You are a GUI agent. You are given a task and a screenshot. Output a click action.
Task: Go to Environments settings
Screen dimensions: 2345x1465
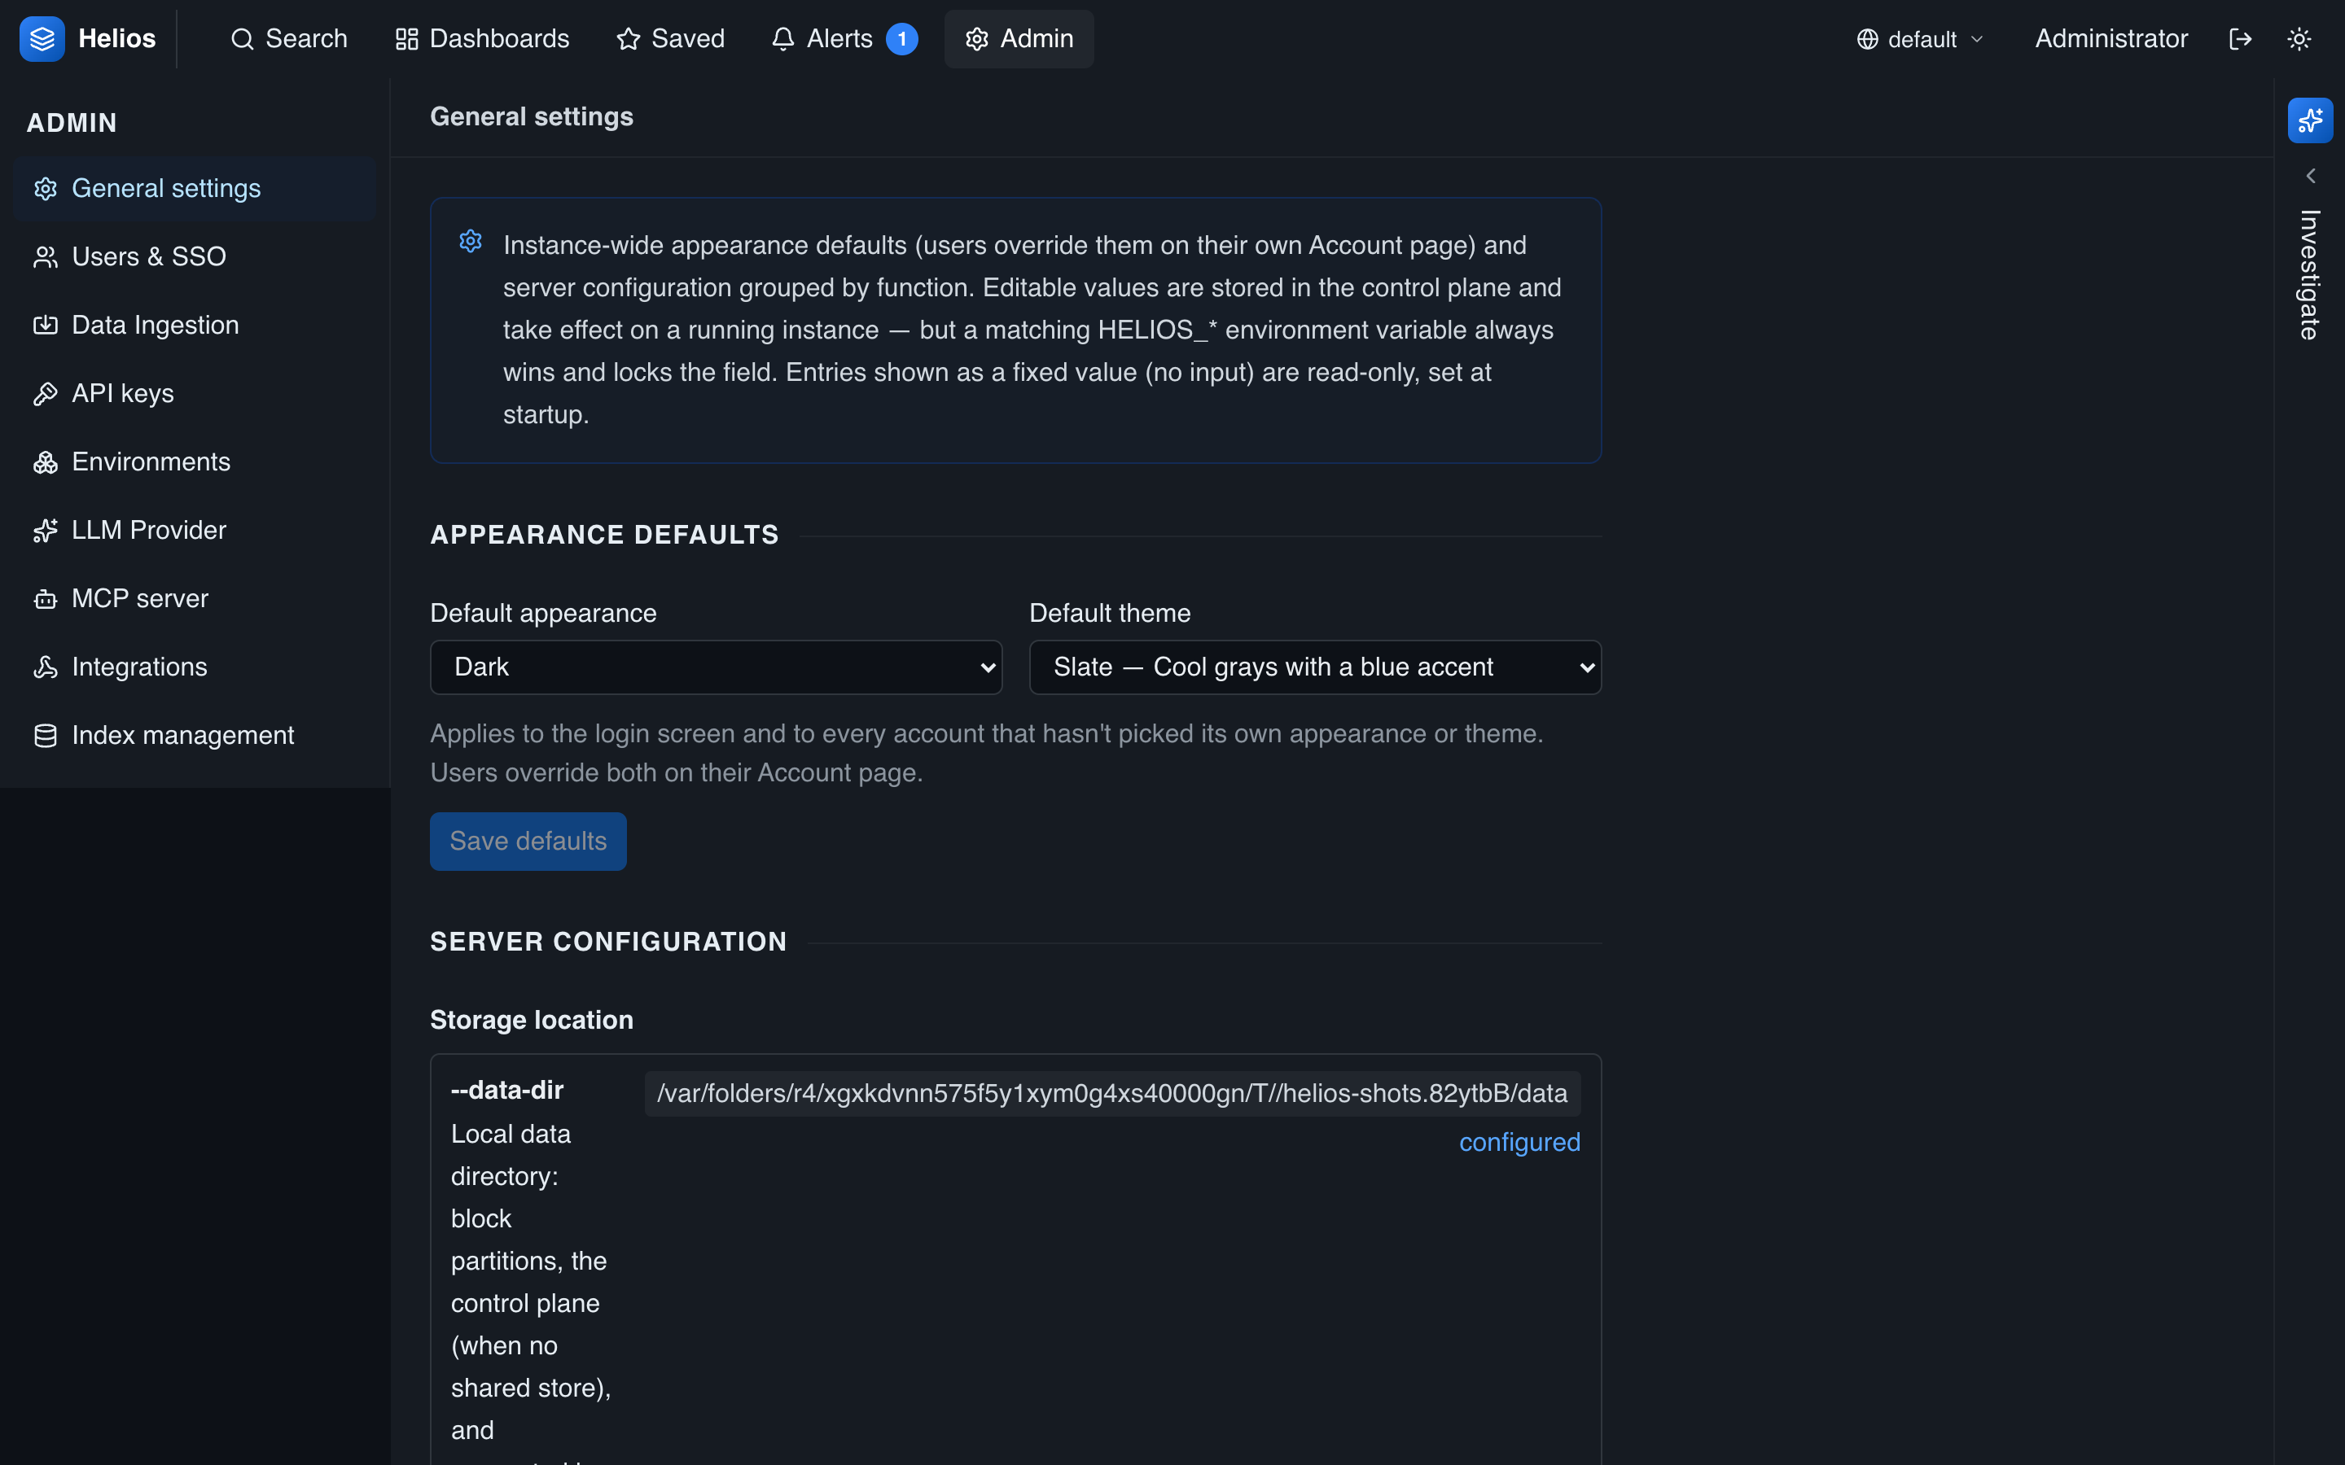194,462
